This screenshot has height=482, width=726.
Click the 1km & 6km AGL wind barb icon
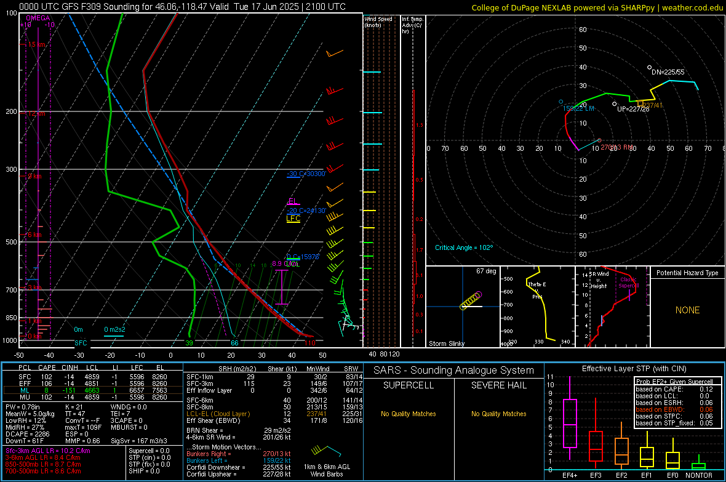[x=327, y=451]
